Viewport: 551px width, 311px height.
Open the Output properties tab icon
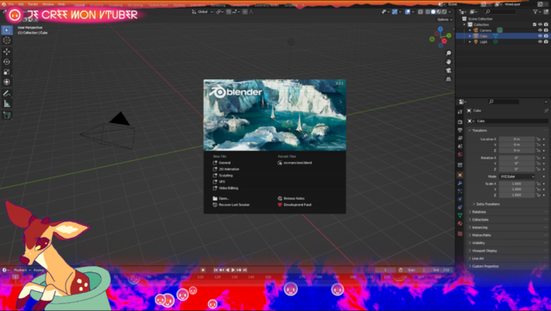[x=460, y=130]
